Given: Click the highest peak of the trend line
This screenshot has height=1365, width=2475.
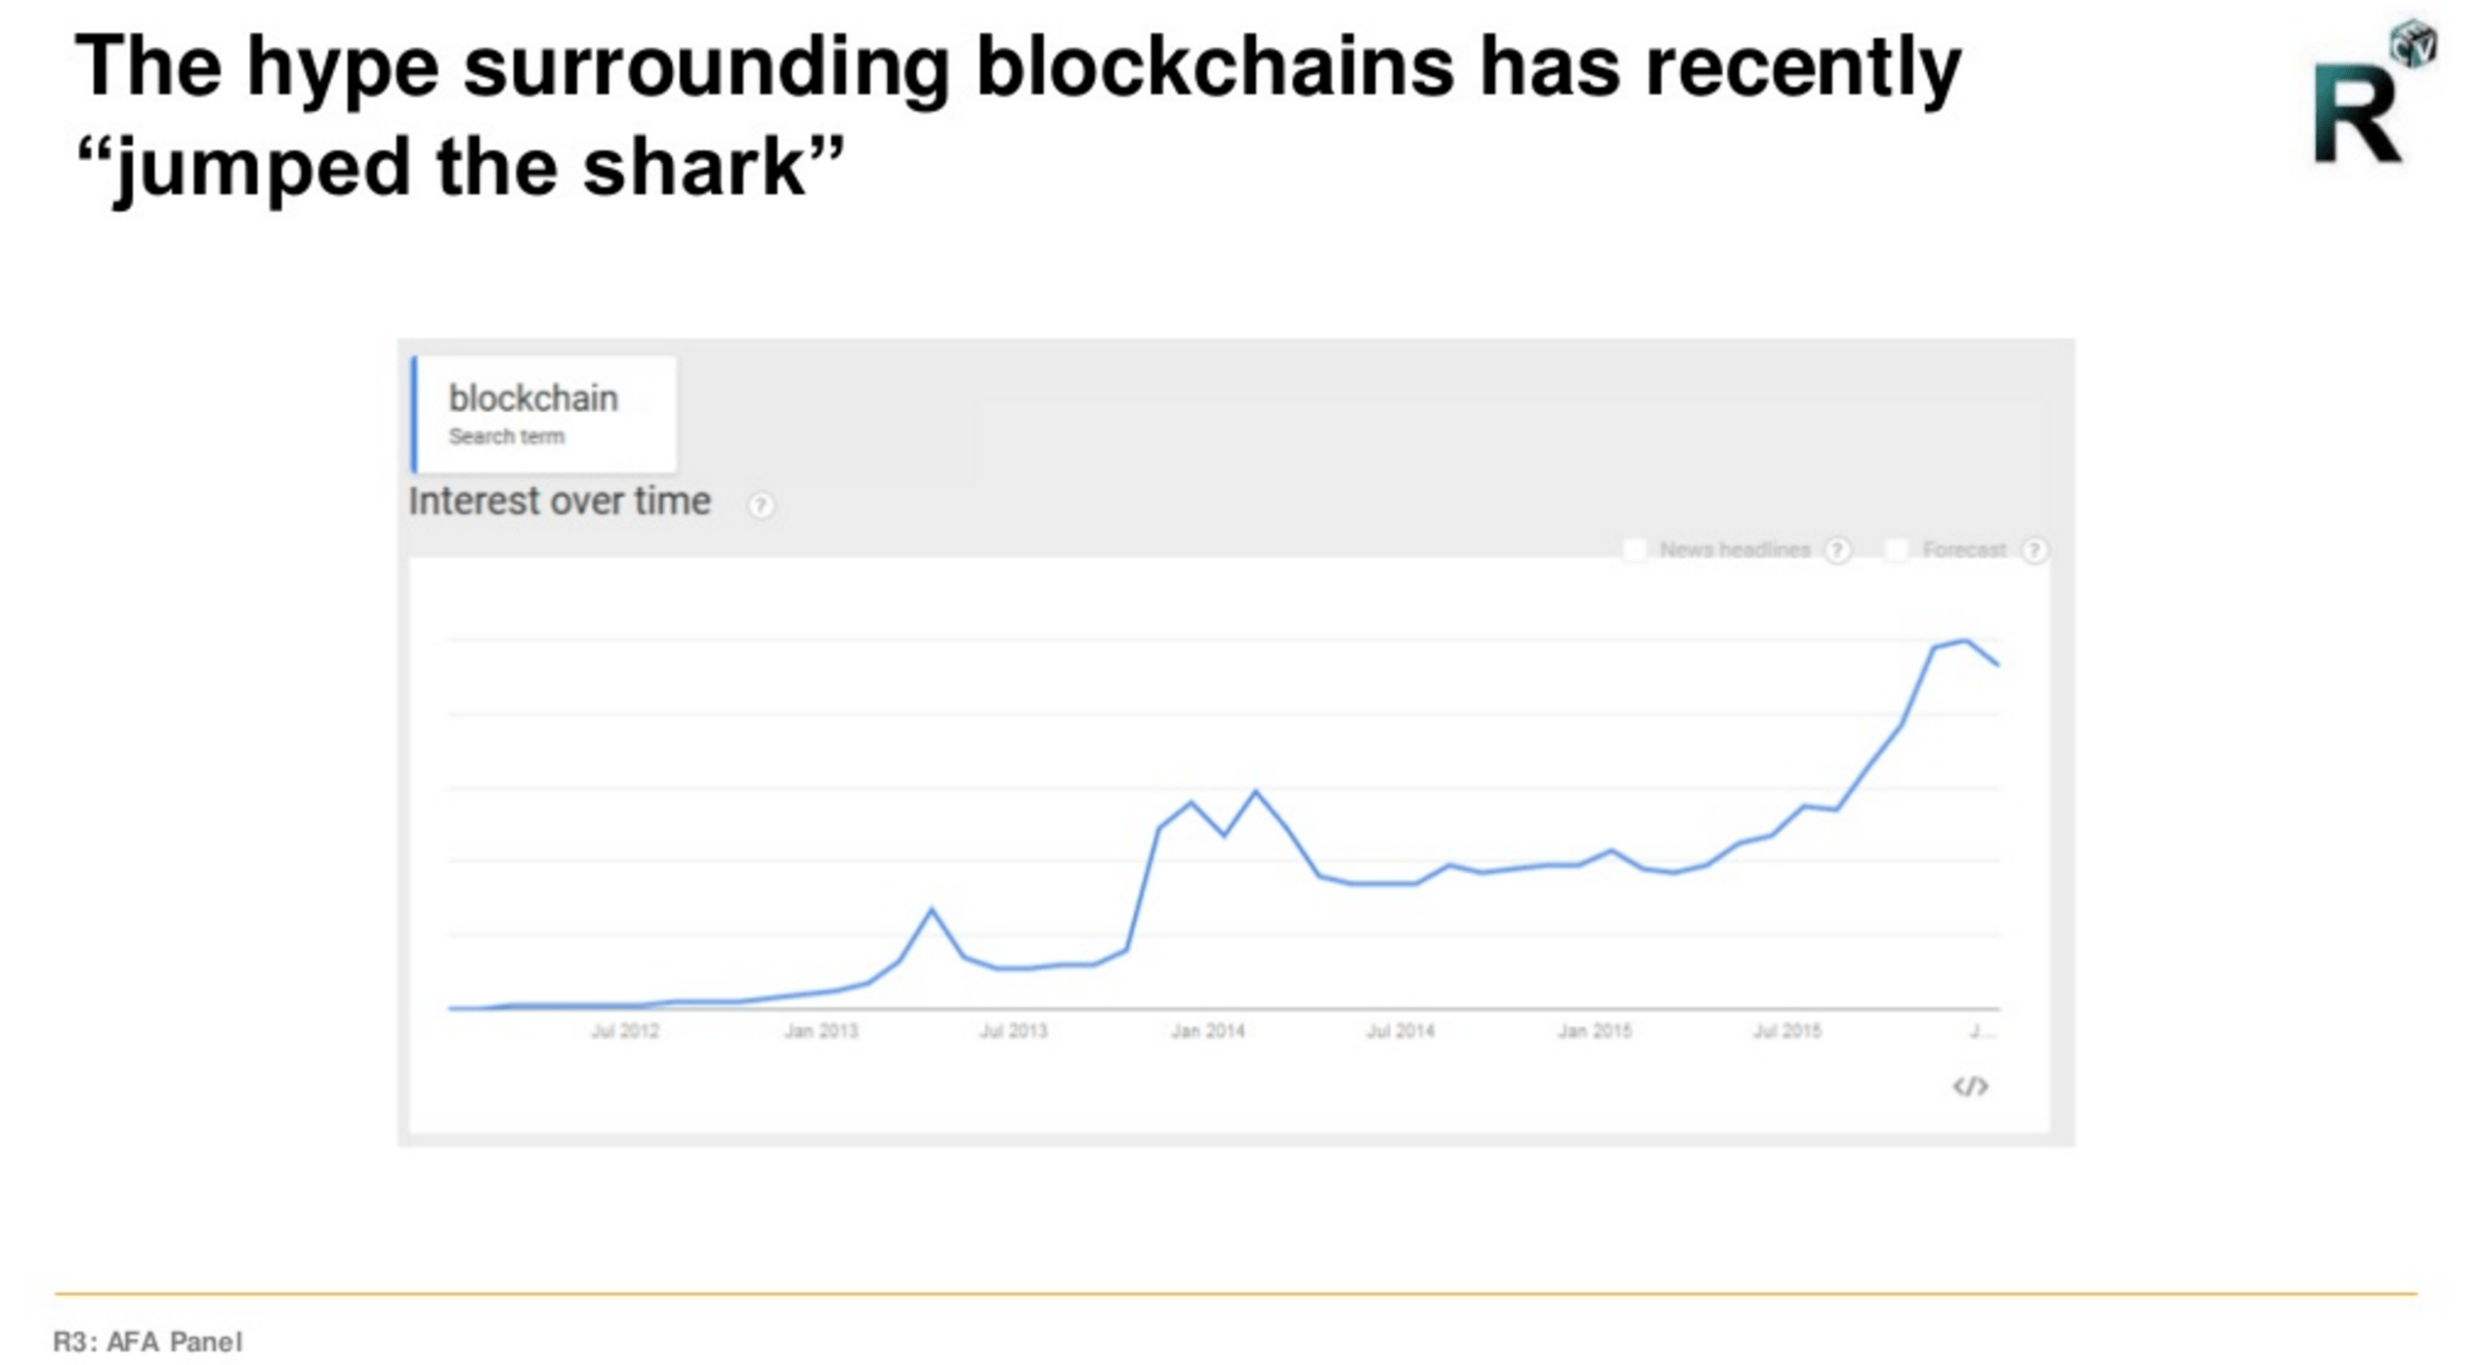Looking at the screenshot, I should pyautogui.click(x=1965, y=641).
